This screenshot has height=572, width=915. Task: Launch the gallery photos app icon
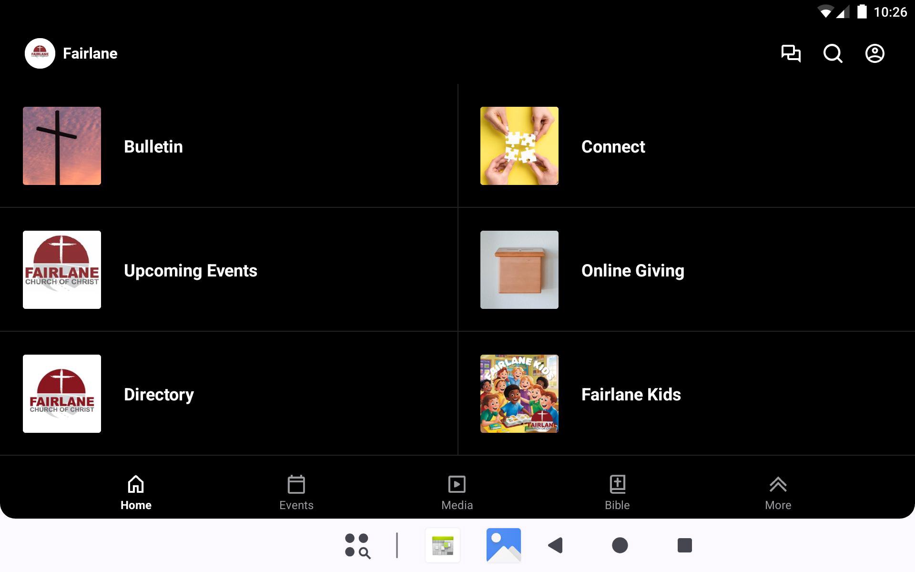(503, 545)
